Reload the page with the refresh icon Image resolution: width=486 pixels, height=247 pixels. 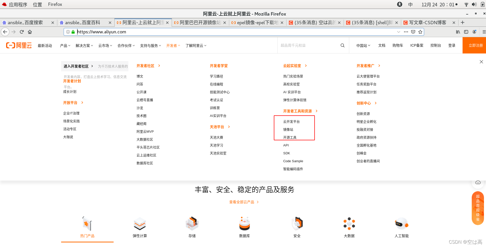click(22, 32)
